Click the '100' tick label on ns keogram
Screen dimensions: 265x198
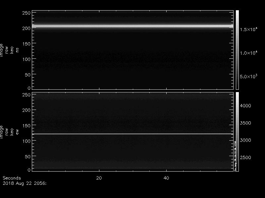[26, 59]
